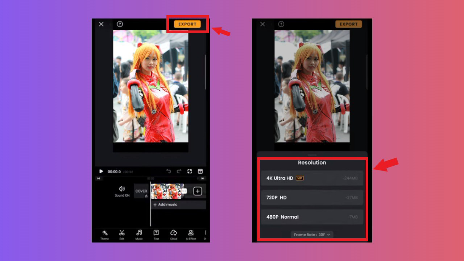Choose 4K Ultra HD VIP resolution
Viewport: 464px width, 261px height.
(312, 178)
